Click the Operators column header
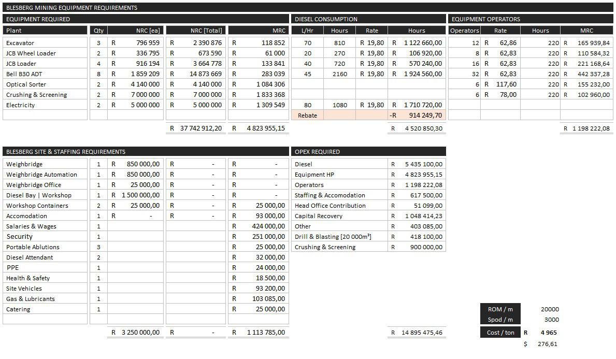This screenshot has width=616, height=359. pos(464,31)
